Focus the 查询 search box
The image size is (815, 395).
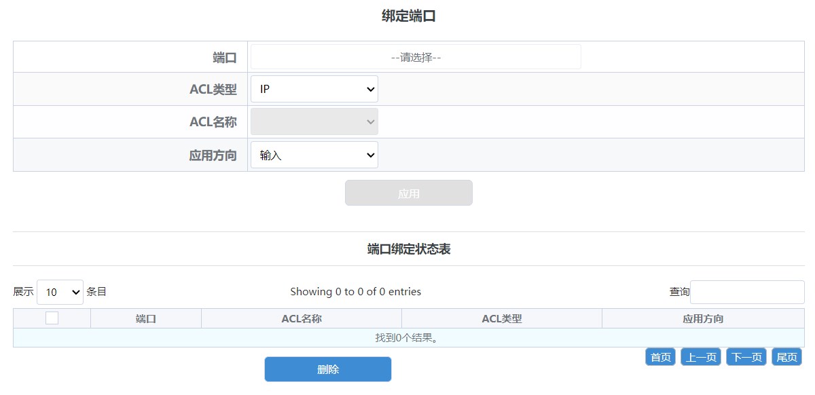click(747, 292)
